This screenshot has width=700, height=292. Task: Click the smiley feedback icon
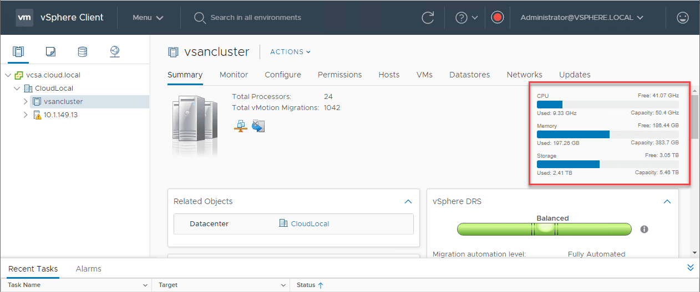[x=683, y=18]
